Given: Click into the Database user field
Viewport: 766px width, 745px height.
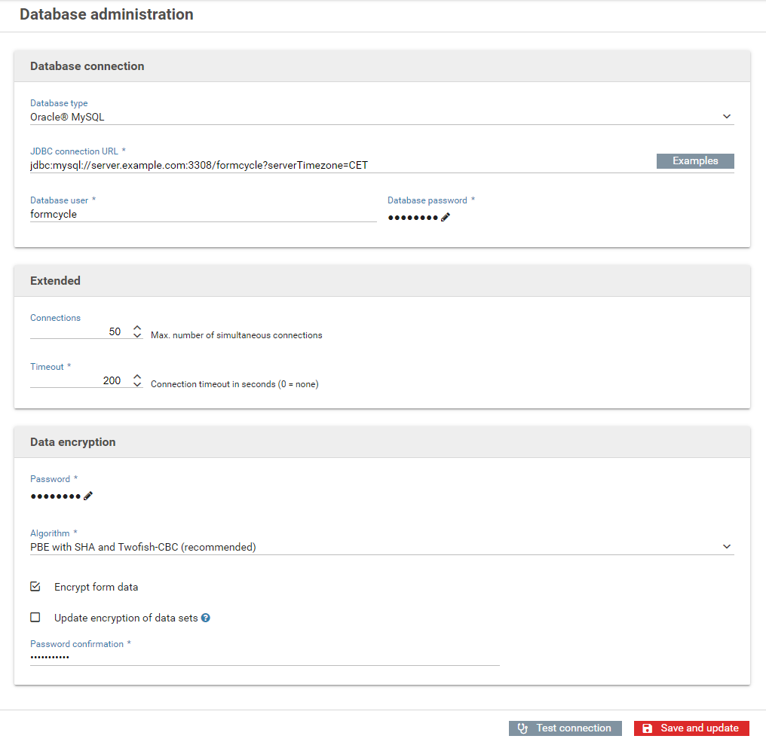Looking at the screenshot, I should tap(202, 214).
